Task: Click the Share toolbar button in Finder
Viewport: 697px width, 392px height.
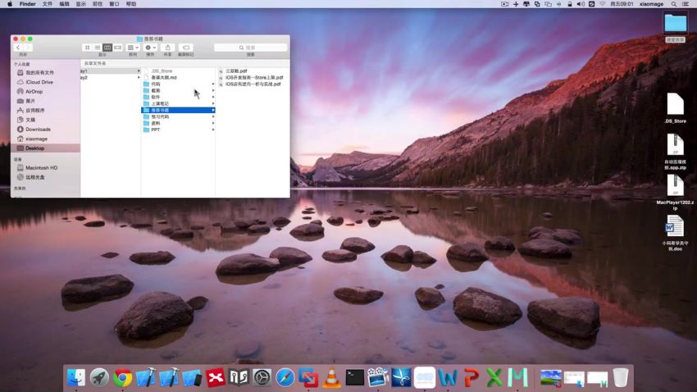Action: tap(167, 48)
